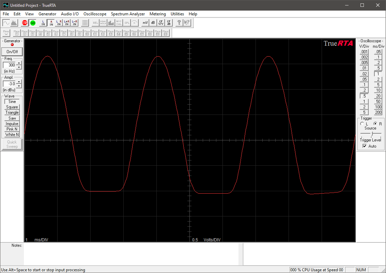
Task: Select the CF V/V icon
Action: 161,23
